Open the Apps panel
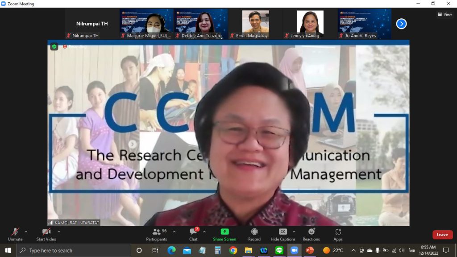The height and width of the screenshot is (257, 457). click(338, 235)
